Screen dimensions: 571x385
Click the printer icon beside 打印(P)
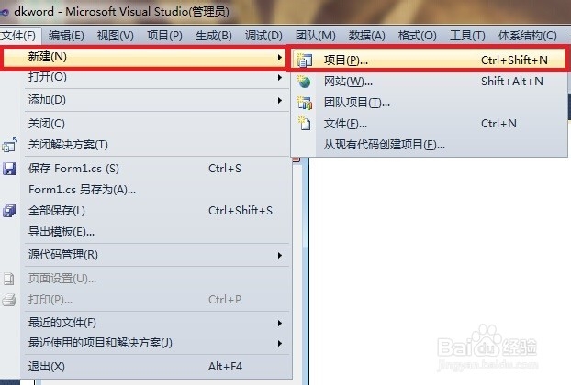point(9,300)
